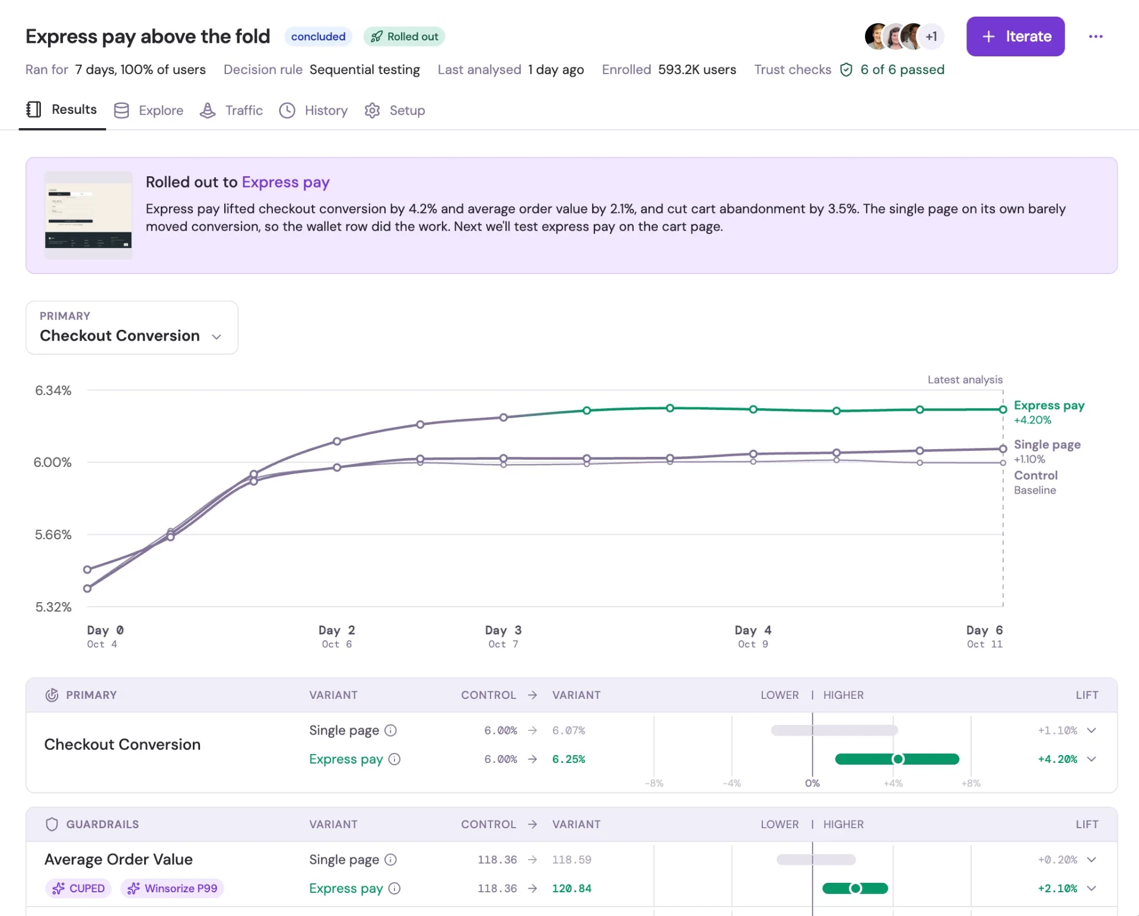1139x916 pixels.
Task: Click the Express pay average order value interval bar
Action: click(x=855, y=889)
